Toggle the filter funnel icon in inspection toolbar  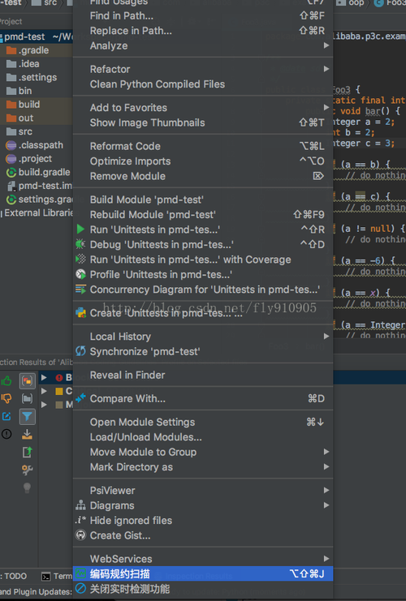coord(28,416)
